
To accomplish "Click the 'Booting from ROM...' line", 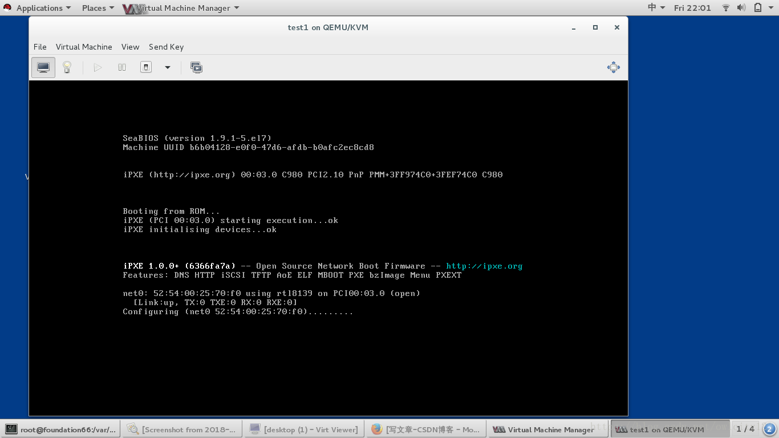I will [x=171, y=212].
